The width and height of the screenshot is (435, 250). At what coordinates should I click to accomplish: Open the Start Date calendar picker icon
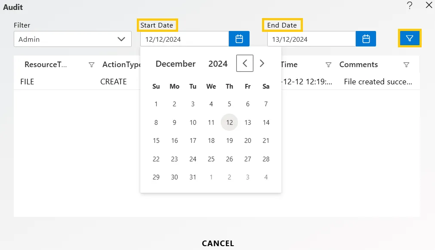[239, 39]
